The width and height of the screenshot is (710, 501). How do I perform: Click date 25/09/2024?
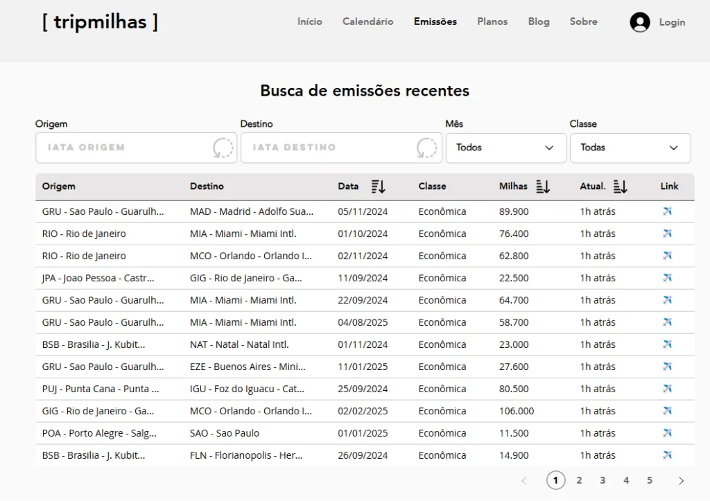(x=363, y=389)
